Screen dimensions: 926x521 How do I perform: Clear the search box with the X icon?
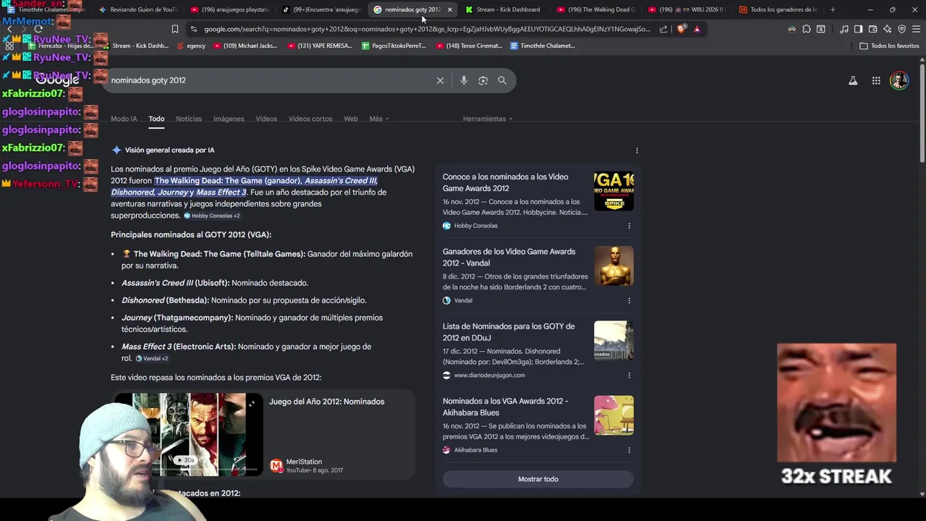pyautogui.click(x=440, y=80)
